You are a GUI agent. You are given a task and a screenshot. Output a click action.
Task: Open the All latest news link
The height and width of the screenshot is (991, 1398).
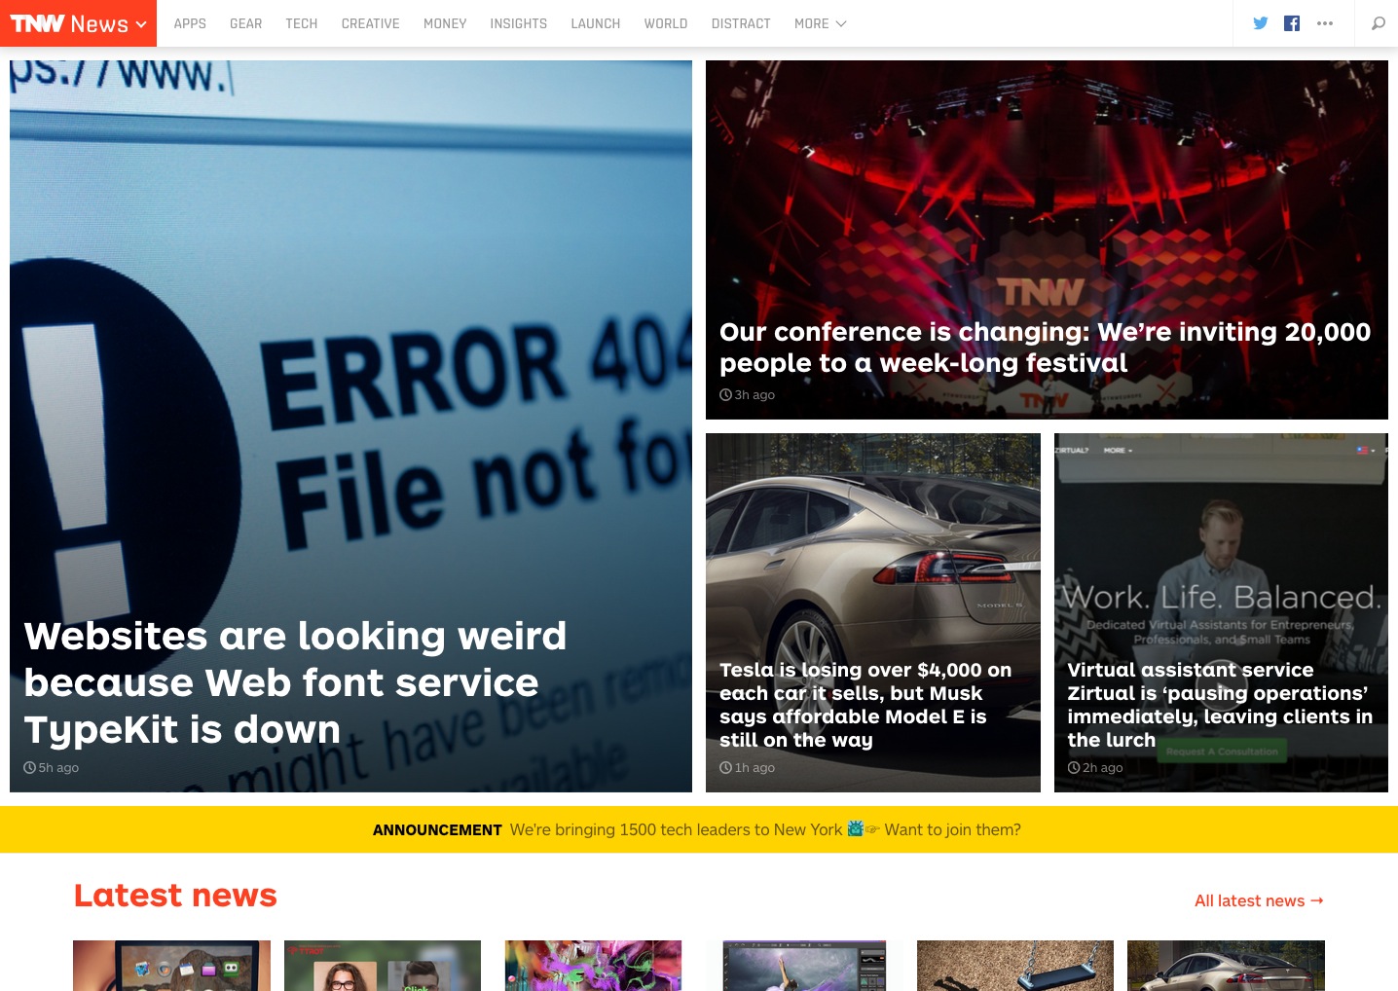point(1258,900)
